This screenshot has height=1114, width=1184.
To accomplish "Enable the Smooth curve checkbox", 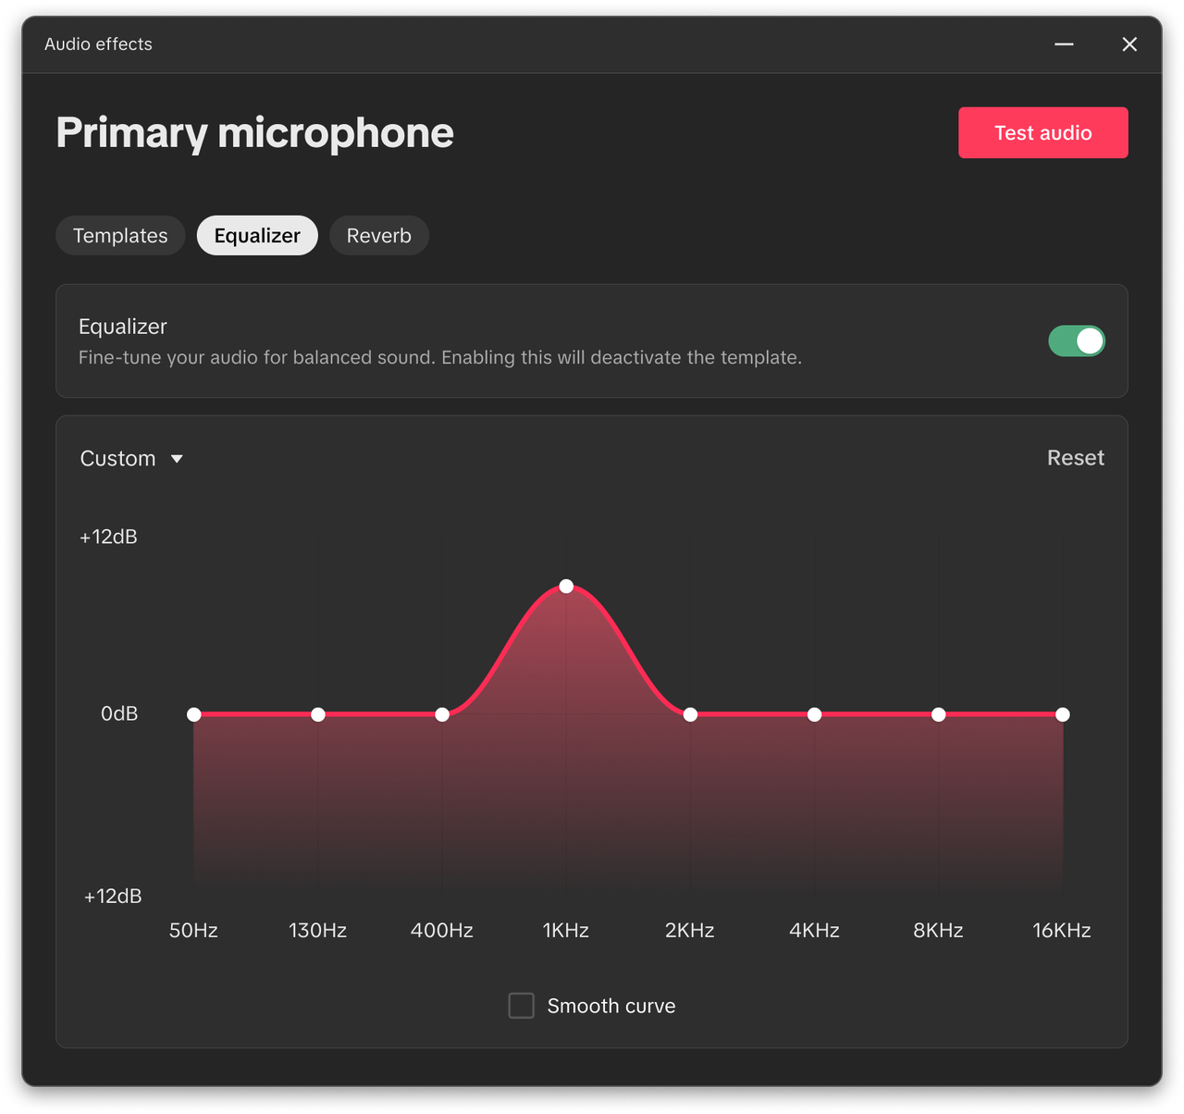I will click(x=522, y=1006).
